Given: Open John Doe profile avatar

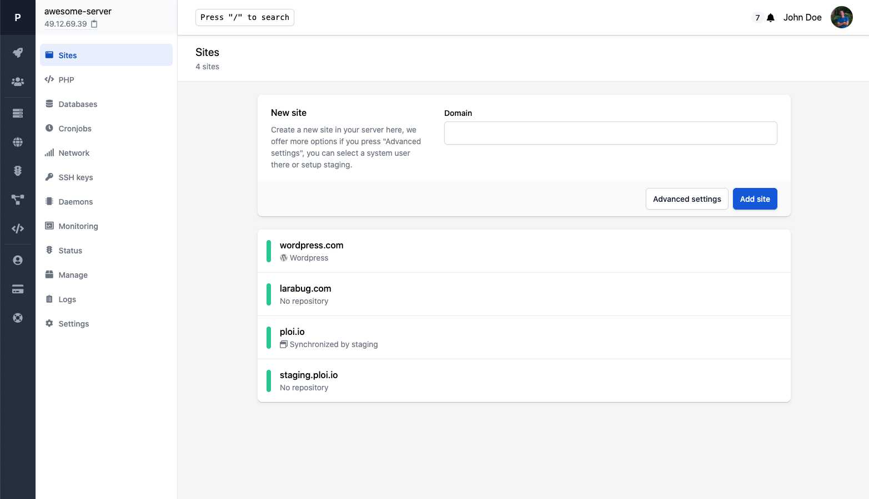Looking at the screenshot, I should [841, 17].
